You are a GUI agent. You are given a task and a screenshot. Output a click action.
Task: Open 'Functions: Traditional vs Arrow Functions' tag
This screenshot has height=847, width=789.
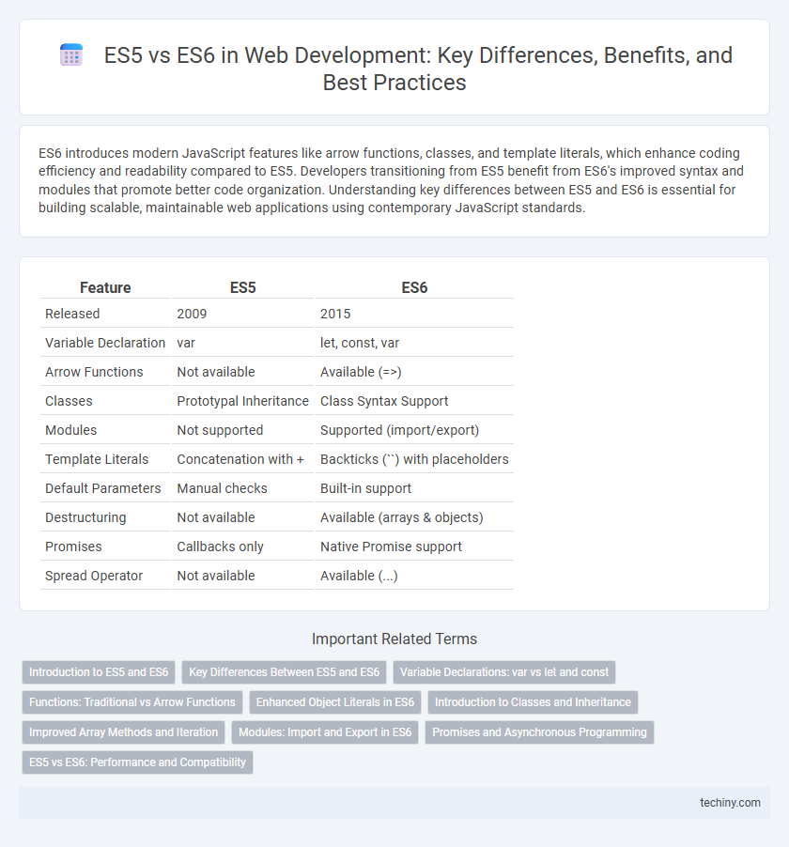click(132, 702)
